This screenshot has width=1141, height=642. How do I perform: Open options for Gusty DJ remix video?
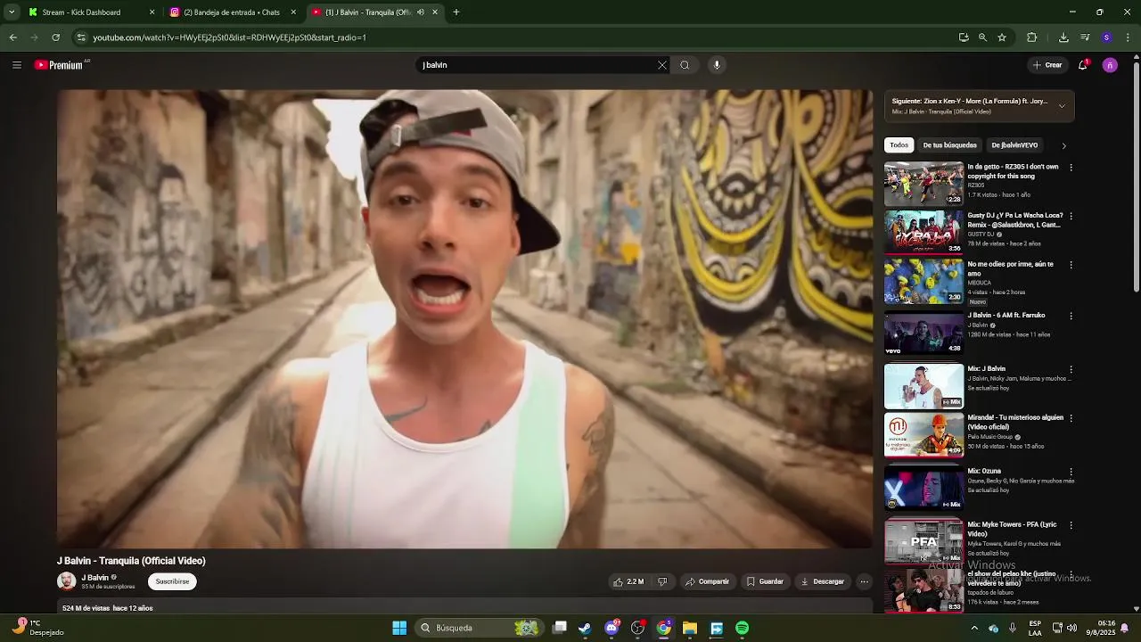point(1071,216)
